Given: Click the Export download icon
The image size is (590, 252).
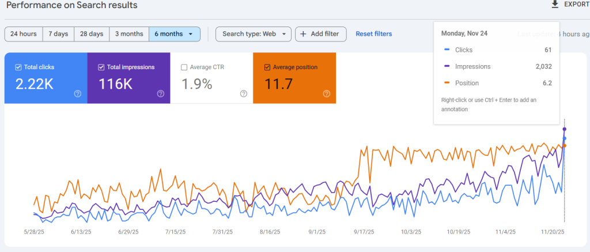Looking at the screenshot, I should [555, 5].
